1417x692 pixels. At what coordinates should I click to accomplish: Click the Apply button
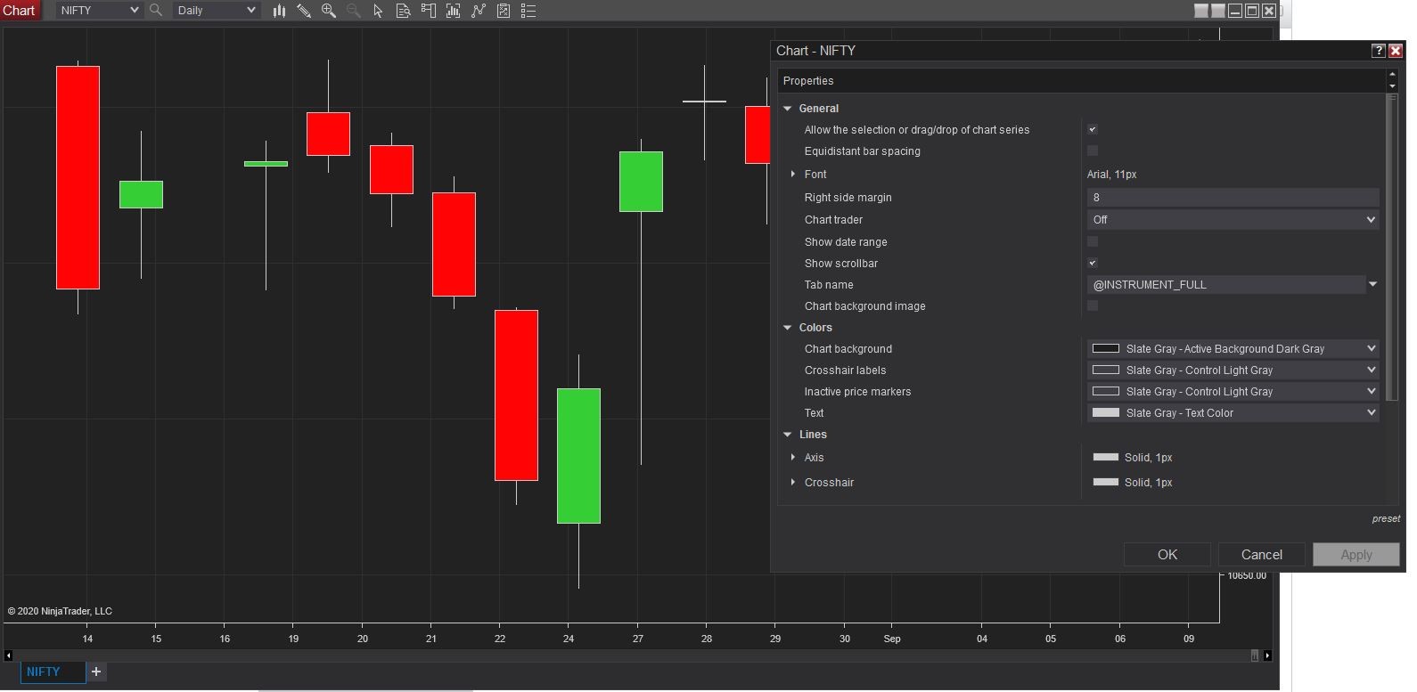pos(1356,555)
